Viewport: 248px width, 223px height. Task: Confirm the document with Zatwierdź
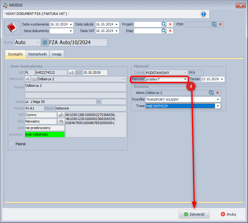[194, 214]
